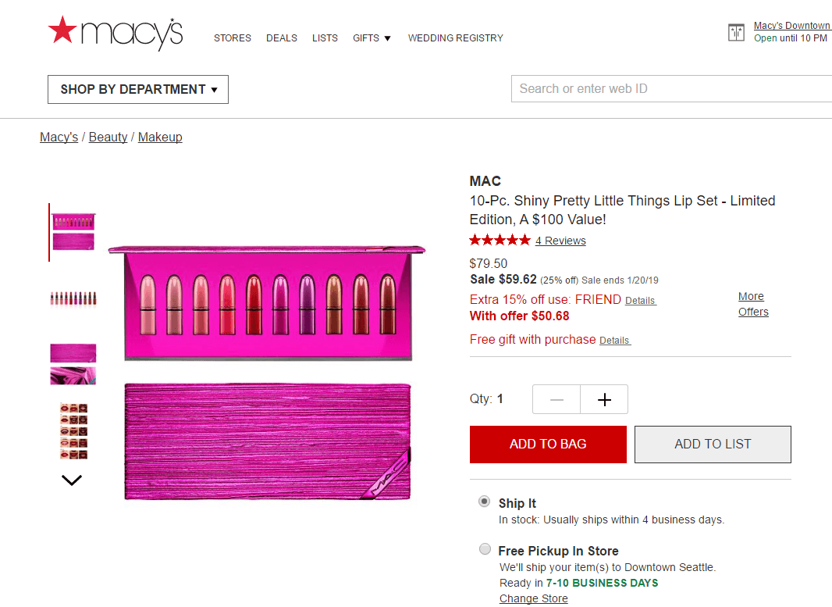The image size is (832, 607).
Task: Open the Deals menu item
Action: coord(282,38)
